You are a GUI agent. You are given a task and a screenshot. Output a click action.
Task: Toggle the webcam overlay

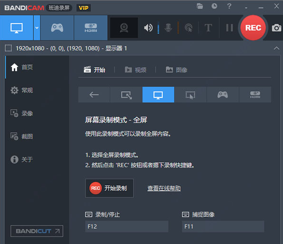pyautogui.click(x=124, y=28)
